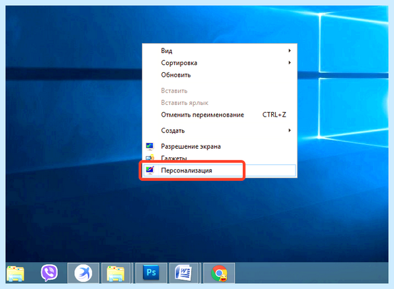The image size is (394, 289).
Task: Open the Сортировка menu item
Action: [219, 63]
